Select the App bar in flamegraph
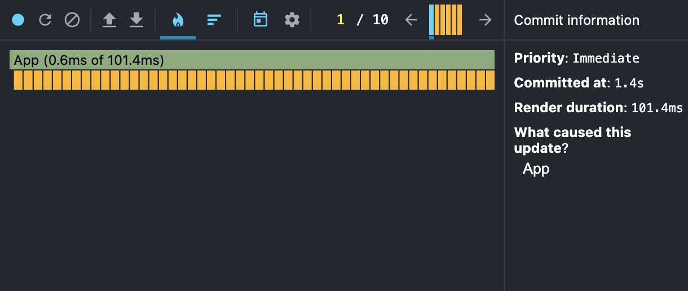This screenshot has width=688, height=291. click(x=252, y=60)
